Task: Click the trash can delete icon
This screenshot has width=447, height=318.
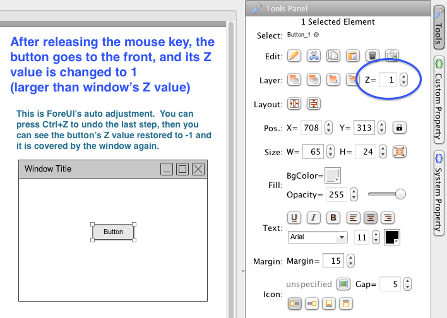Action: click(x=372, y=56)
